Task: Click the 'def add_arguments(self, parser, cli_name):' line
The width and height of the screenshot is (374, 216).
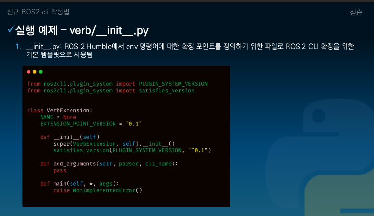Action: 109,164
